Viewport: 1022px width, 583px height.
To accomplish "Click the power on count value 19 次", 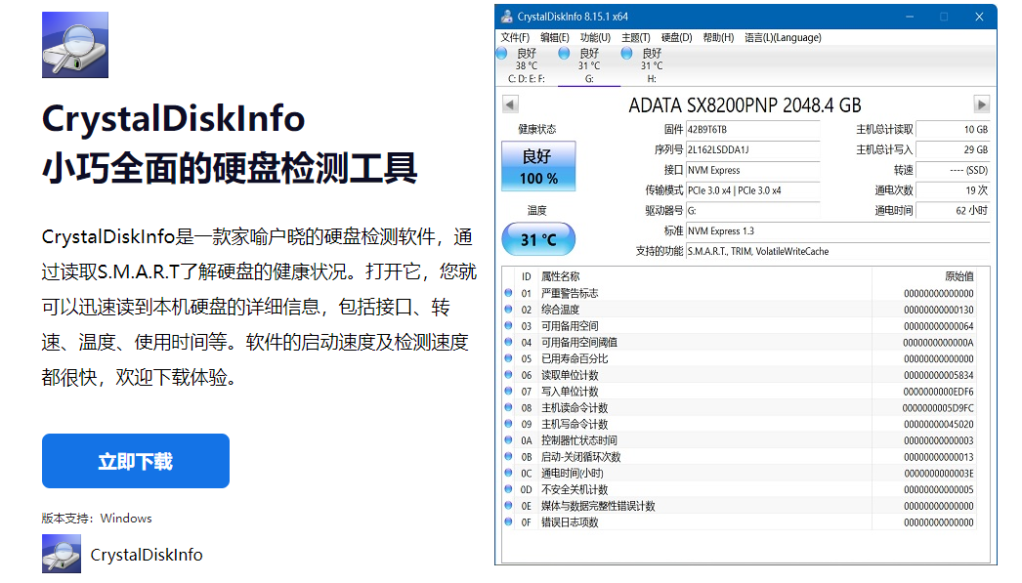I will point(953,190).
